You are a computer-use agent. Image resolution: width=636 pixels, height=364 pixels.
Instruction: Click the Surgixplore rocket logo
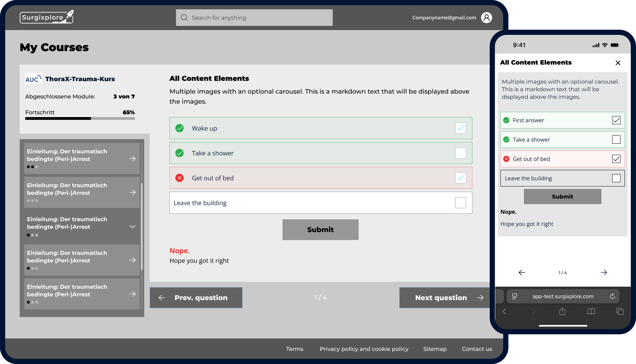(x=47, y=17)
